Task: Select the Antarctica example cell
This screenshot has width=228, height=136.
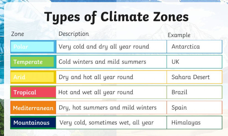Action: (195, 47)
